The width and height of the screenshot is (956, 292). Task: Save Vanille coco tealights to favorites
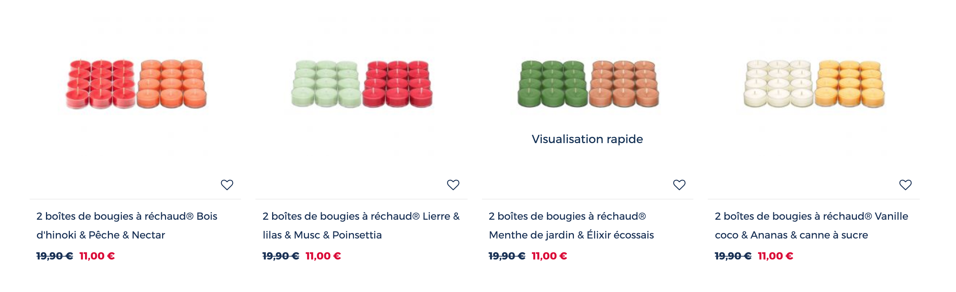(905, 185)
